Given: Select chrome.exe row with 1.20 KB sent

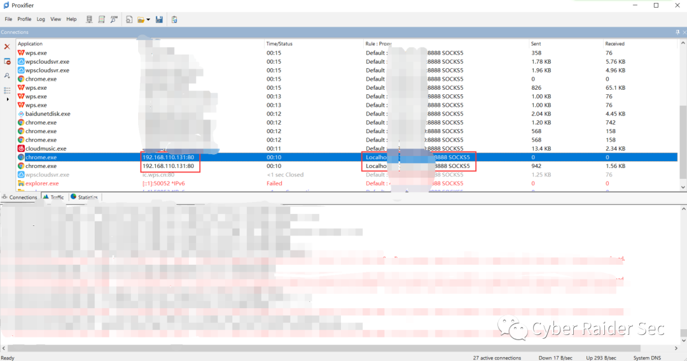Looking at the screenshot, I should point(347,122).
